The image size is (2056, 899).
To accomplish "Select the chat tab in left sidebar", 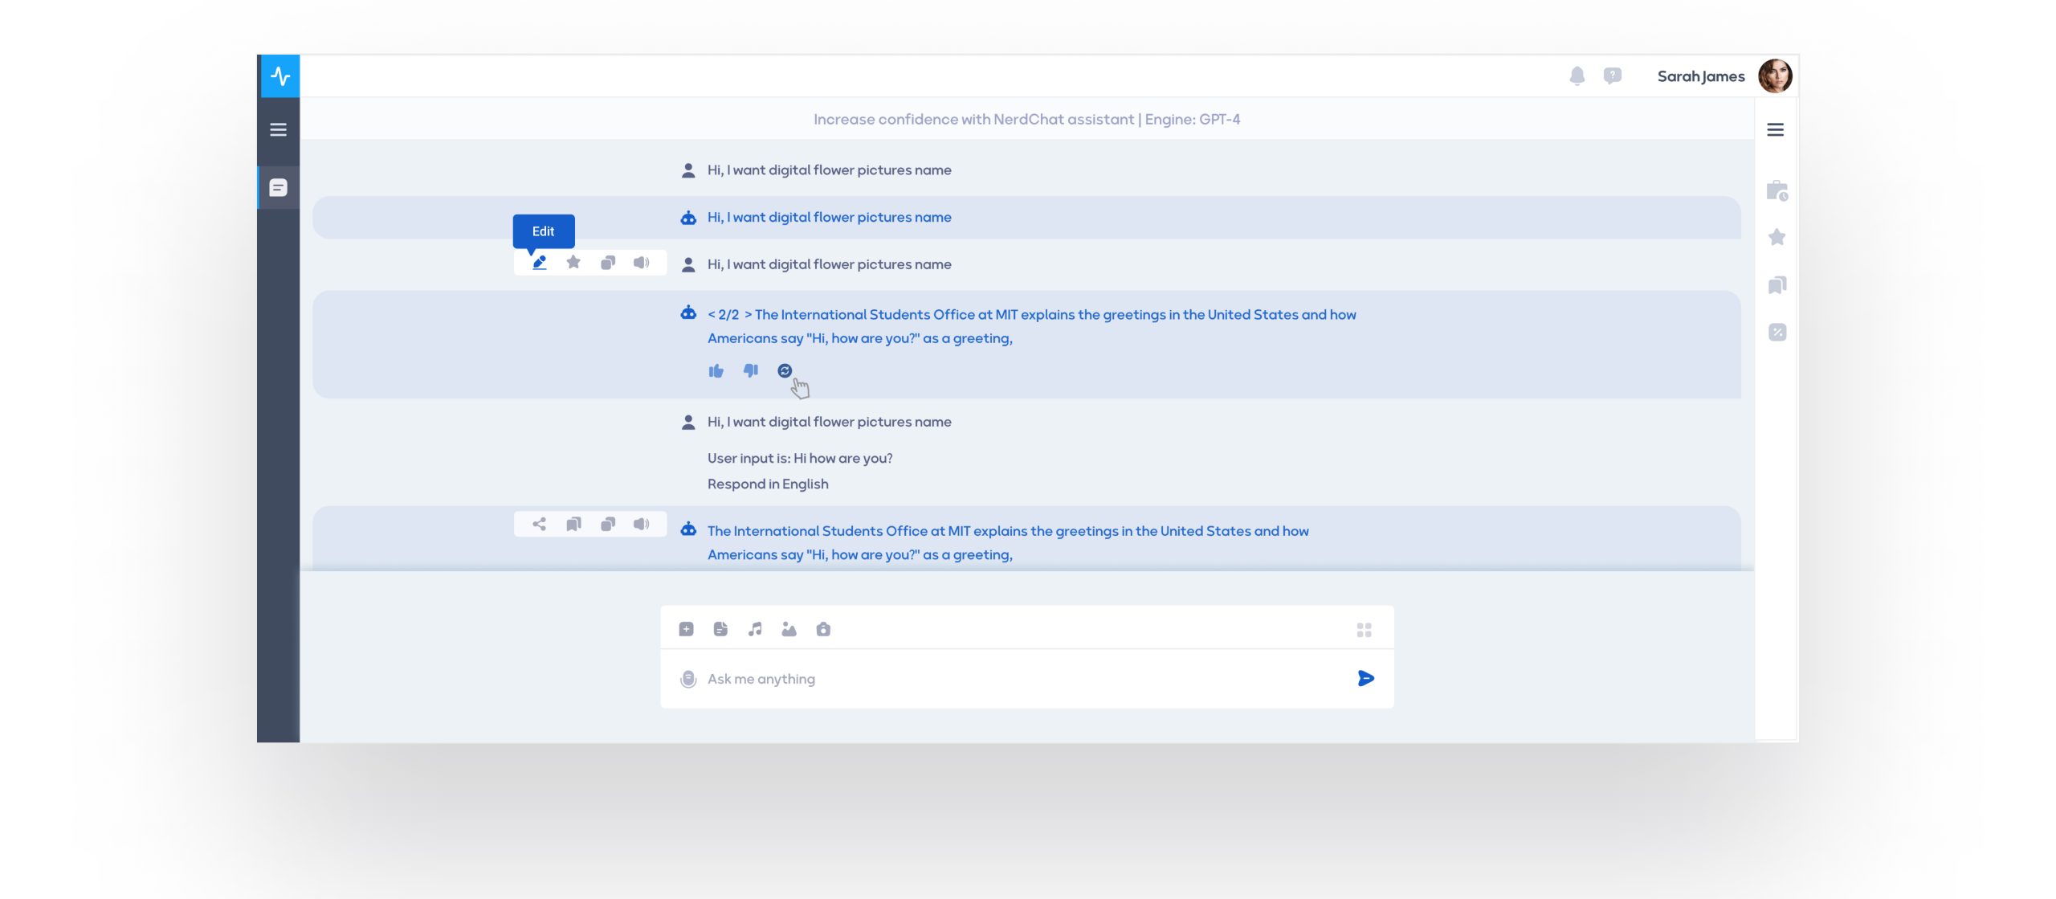I will 278,187.
